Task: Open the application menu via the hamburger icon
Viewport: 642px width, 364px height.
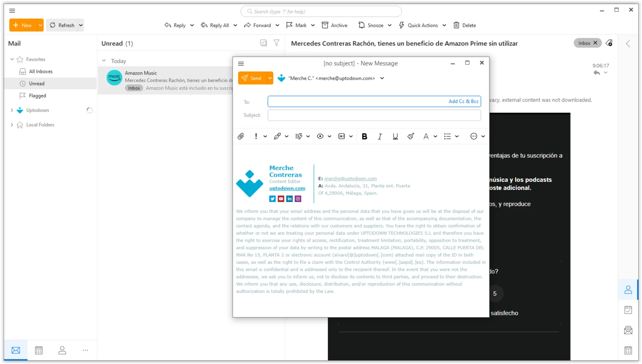Action: (12, 10)
